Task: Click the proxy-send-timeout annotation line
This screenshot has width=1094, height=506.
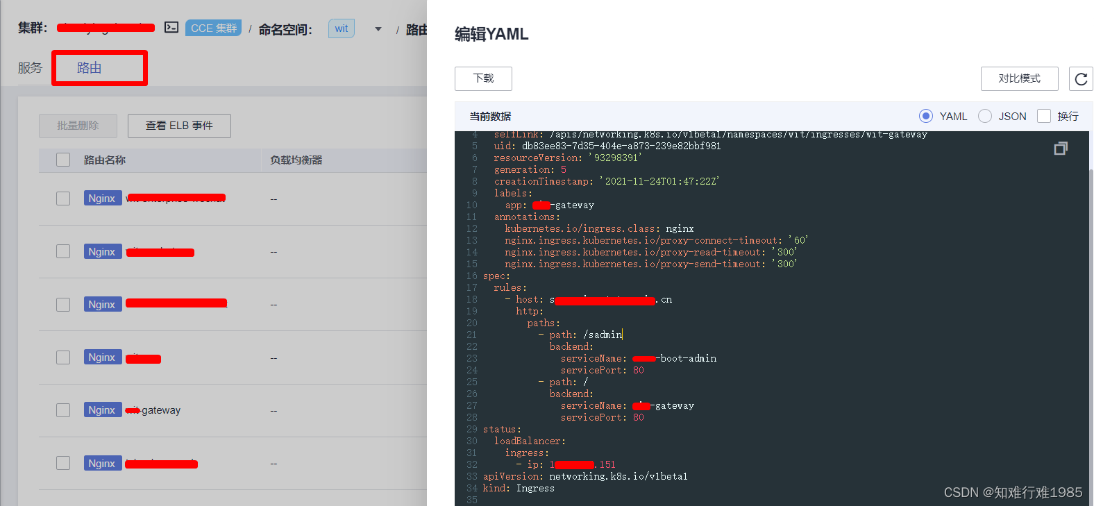Action: pos(650,264)
